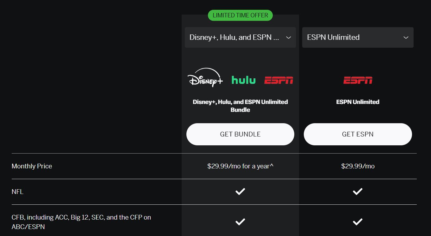Select the Monthly Price row label

(x=32, y=166)
